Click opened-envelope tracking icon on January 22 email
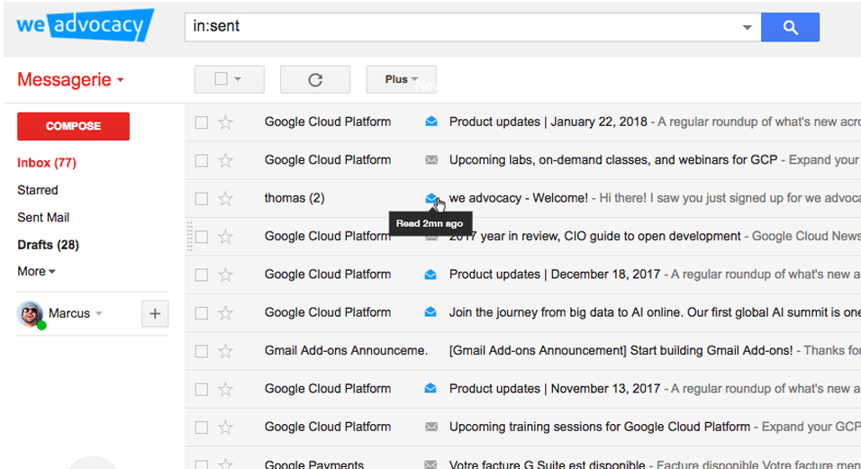 tap(431, 122)
